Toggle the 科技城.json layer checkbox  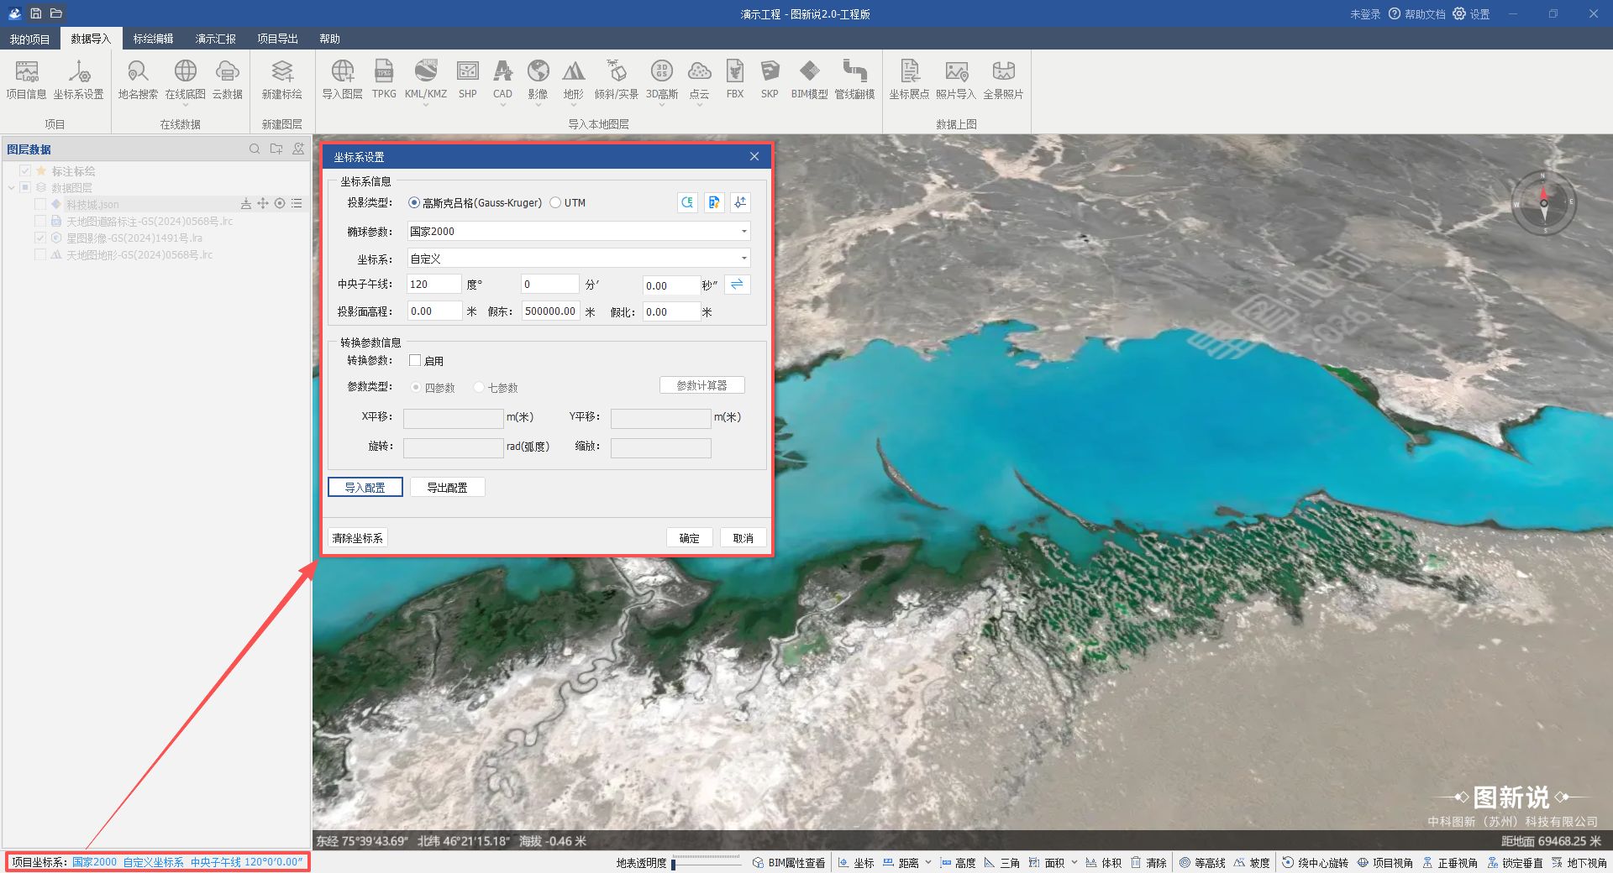pyautogui.click(x=39, y=204)
